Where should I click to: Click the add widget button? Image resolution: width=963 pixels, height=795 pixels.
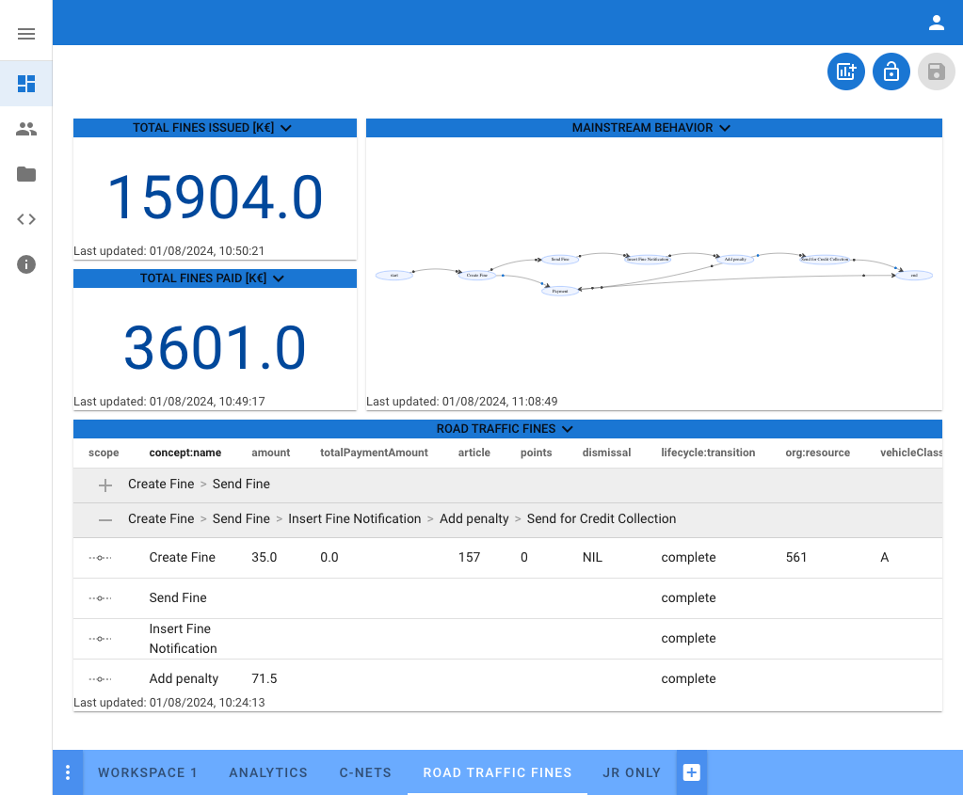[845, 72]
